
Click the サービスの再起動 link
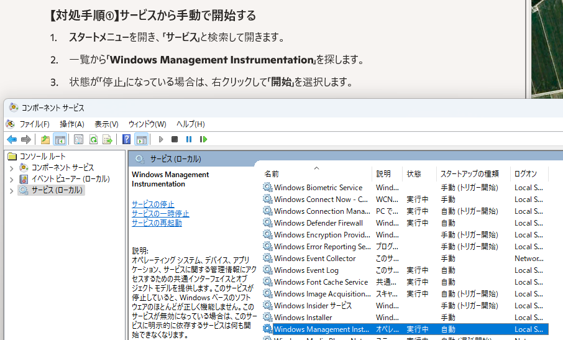[x=157, y=223]
